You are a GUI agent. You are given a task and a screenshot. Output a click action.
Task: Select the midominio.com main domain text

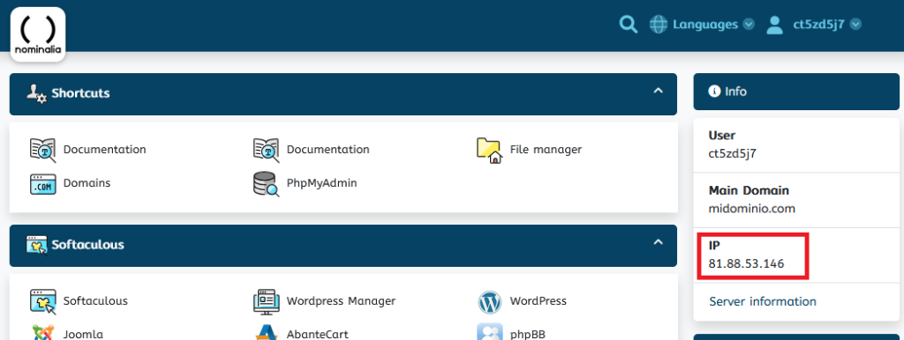(752, 209)
